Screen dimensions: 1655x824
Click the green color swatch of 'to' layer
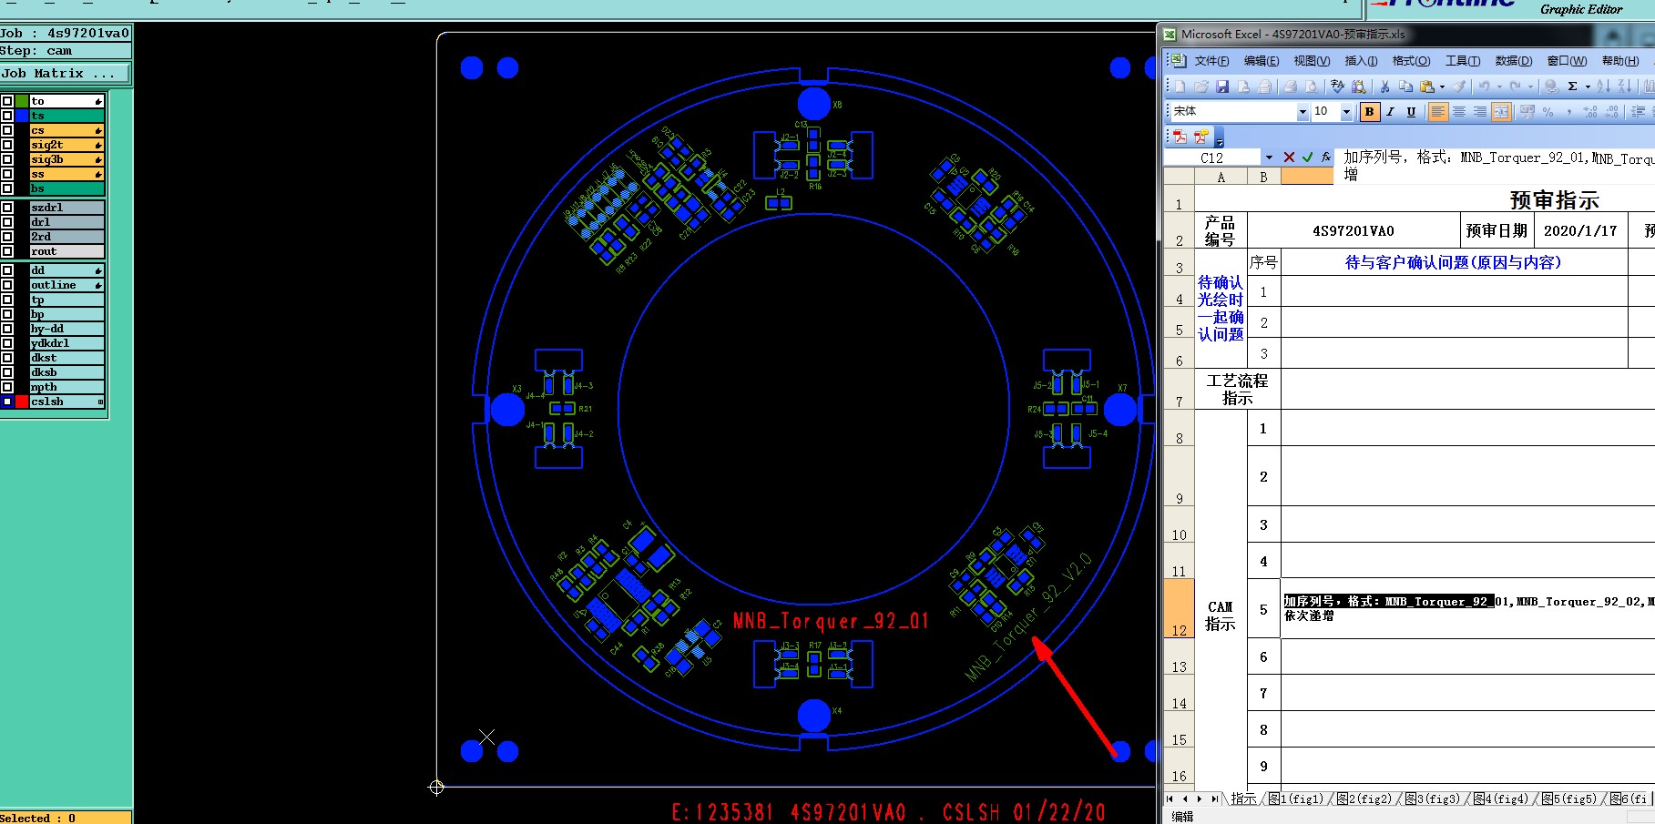coord(22,101)
